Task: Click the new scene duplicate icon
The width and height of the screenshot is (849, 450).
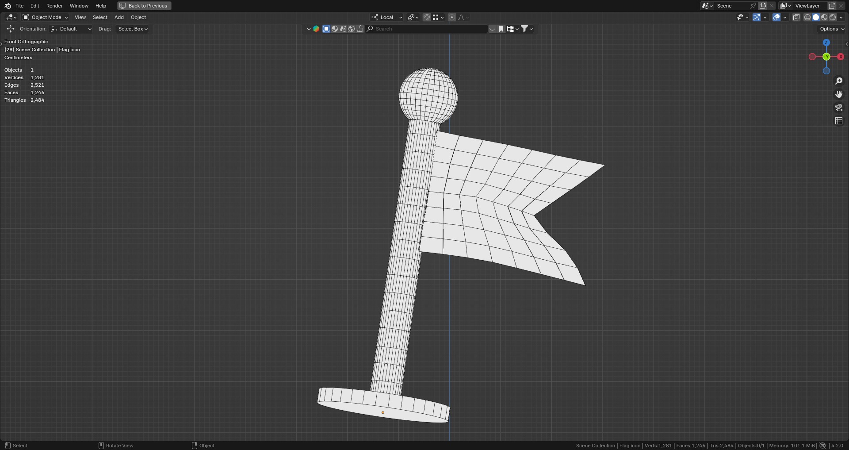Action: coord(763,6)
